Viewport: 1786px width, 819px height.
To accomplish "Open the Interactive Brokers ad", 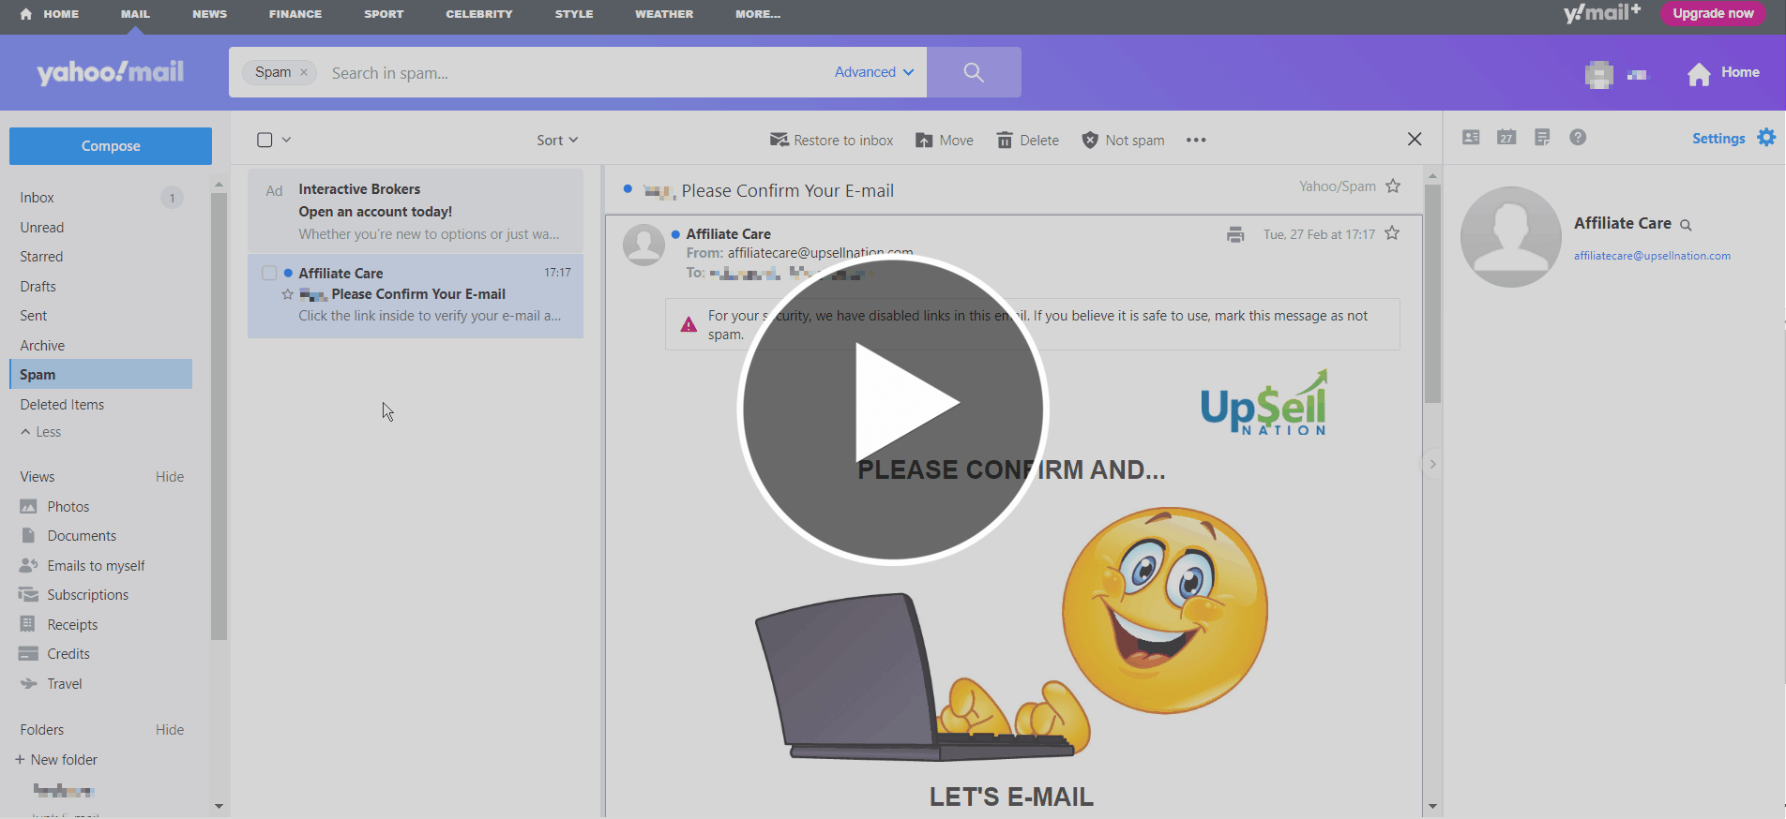I will 416,212.
